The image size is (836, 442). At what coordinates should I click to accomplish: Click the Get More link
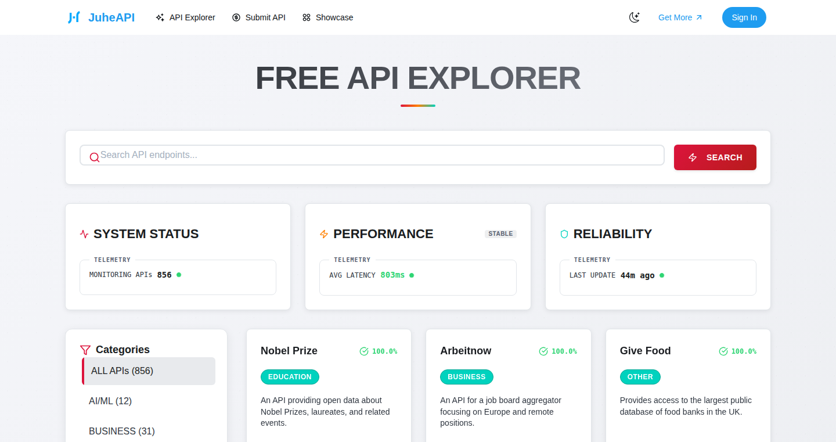click(680, 17)
